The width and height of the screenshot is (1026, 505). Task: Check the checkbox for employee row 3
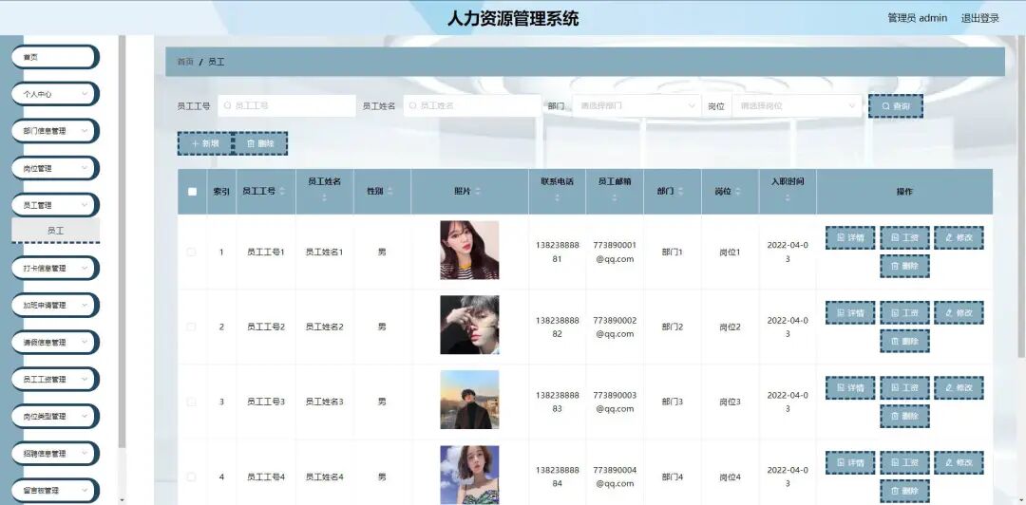(x=191, y=402)
